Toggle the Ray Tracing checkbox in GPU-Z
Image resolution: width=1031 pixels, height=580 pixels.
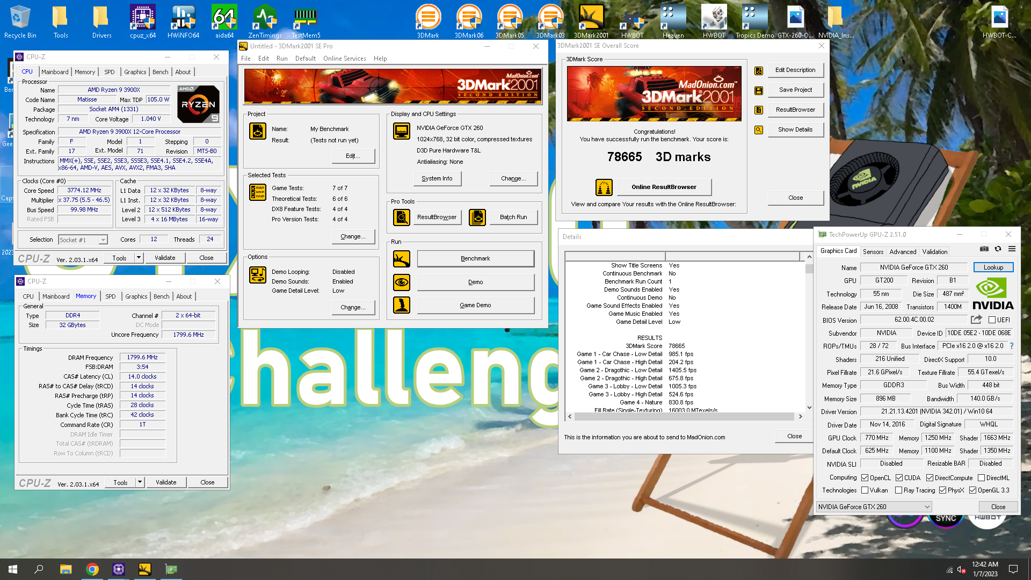[x=898, y=490]
